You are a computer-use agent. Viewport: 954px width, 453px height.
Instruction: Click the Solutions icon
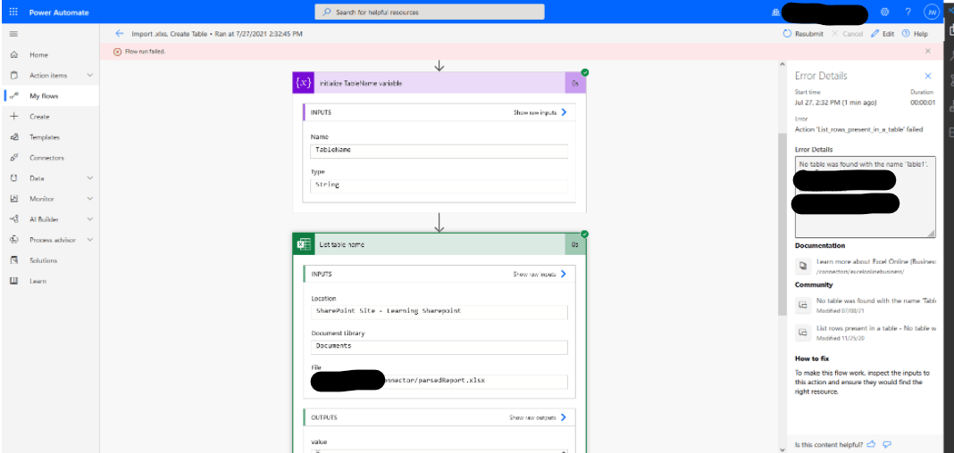[14, 260]
